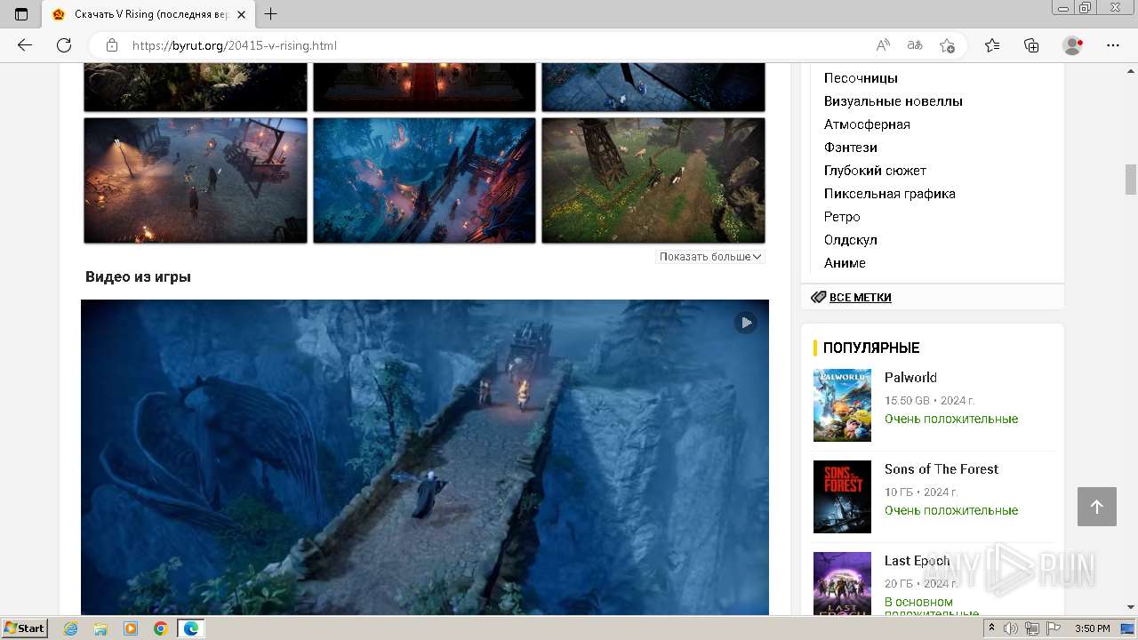The width and height of the screenshot is (1138, 640).
Task: Close the V Rising tab
Action: click(x=241, y=14)
